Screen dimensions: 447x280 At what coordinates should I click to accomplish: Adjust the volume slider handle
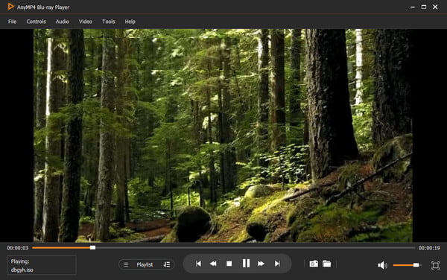(416, 265)
